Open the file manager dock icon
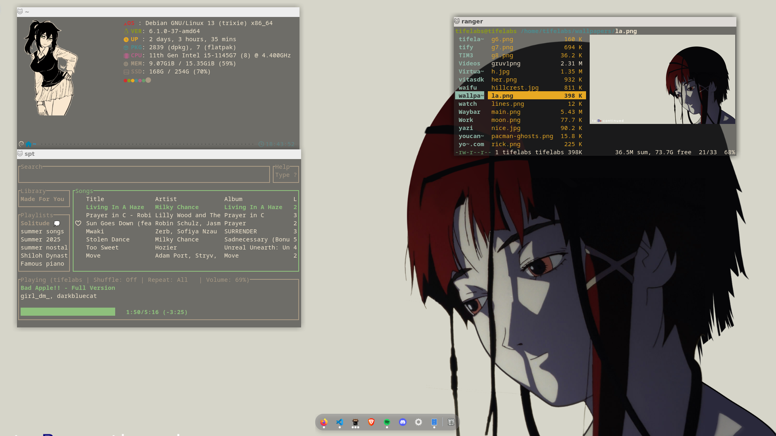Viewport: 776px width, 436px height. pos(434,422)
